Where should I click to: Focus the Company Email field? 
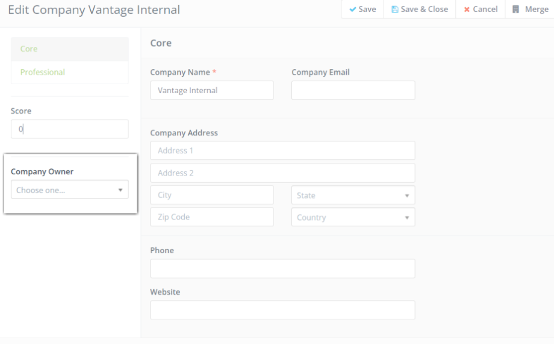coord(353,90)
